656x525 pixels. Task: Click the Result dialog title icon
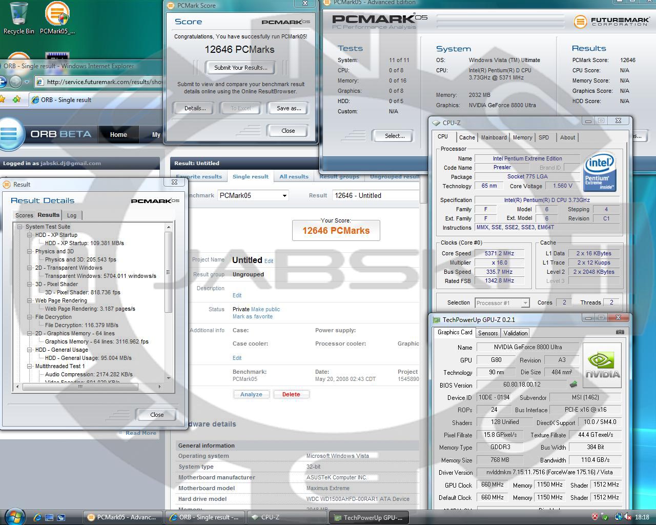(x=7, y=185)
